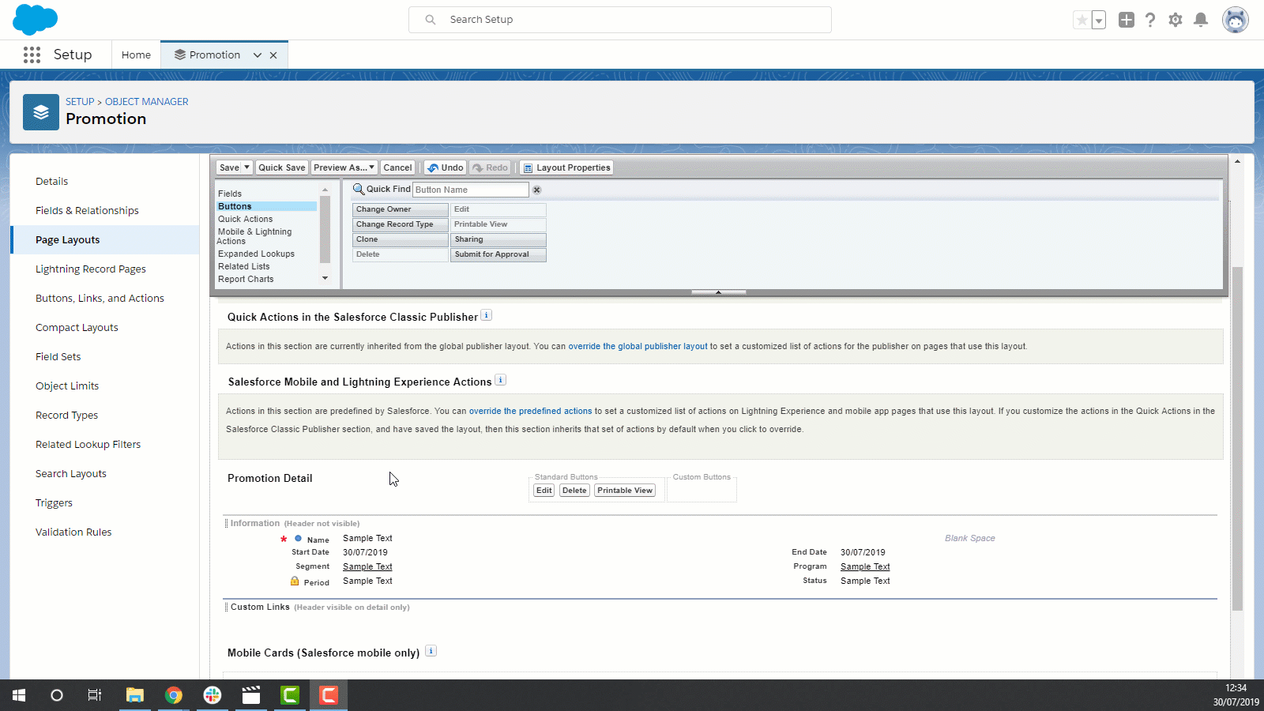Image resolution: width=1264 pixels, height=711 pixels.
Task: Select the Sharing palette button
Action: [498, 239]
